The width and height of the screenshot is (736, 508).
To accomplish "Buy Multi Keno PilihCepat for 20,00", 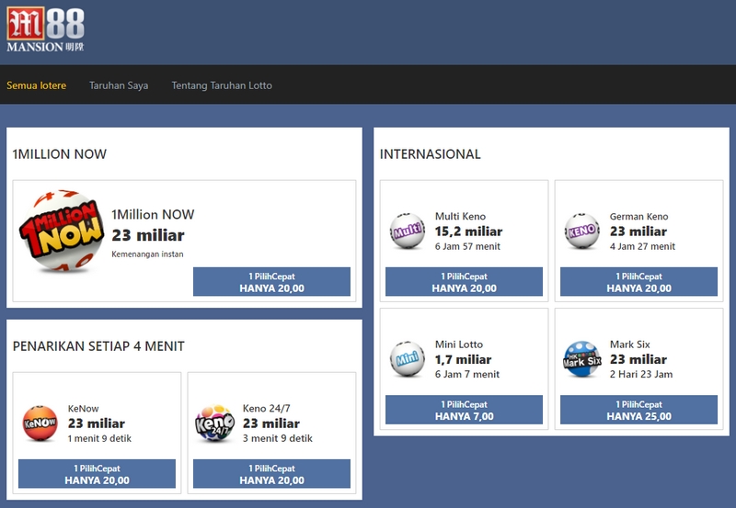I will [464, 282].
